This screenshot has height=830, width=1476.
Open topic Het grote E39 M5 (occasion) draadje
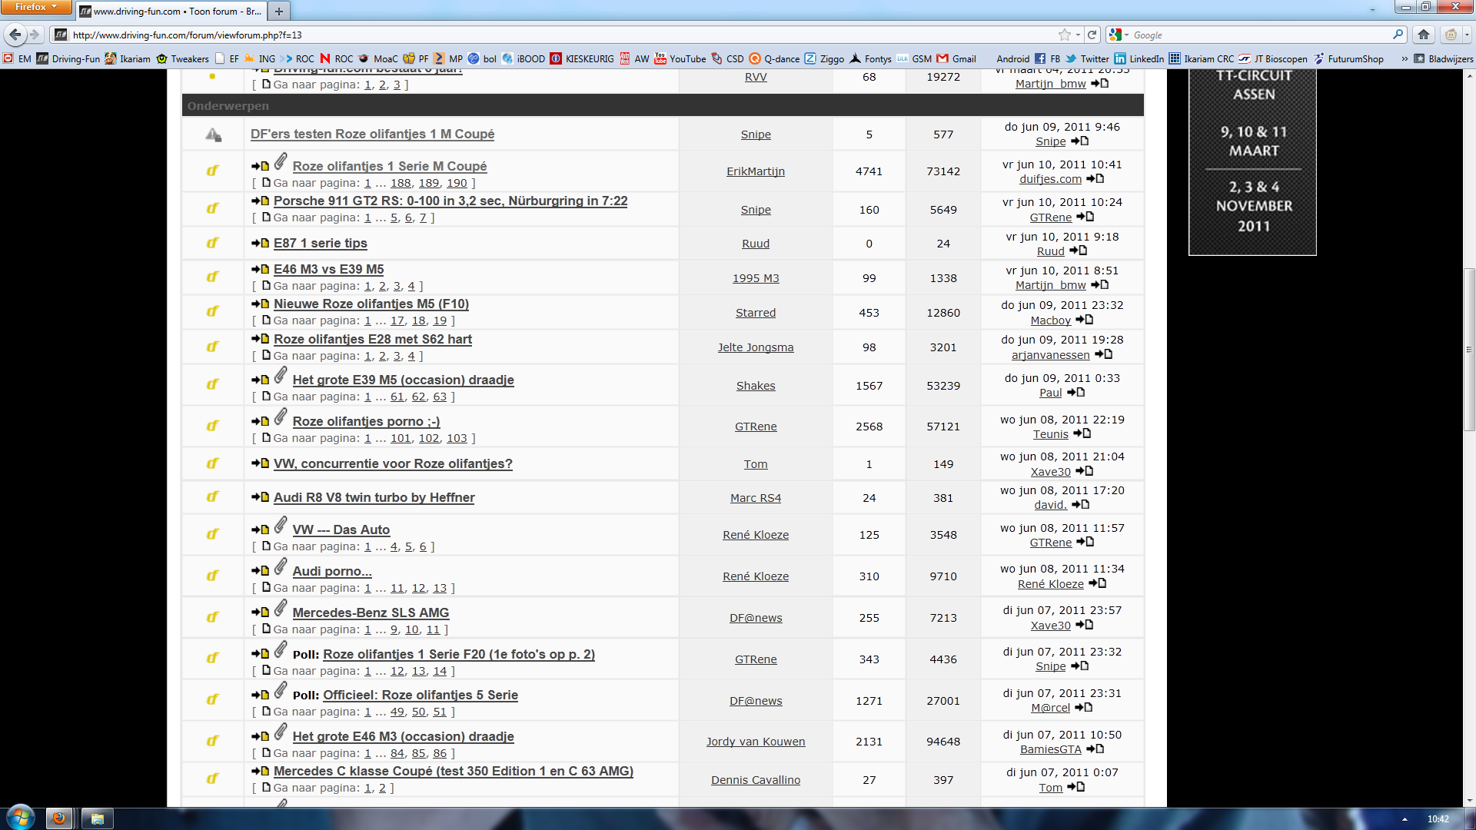pyautogui.click(x=403, y=380)
